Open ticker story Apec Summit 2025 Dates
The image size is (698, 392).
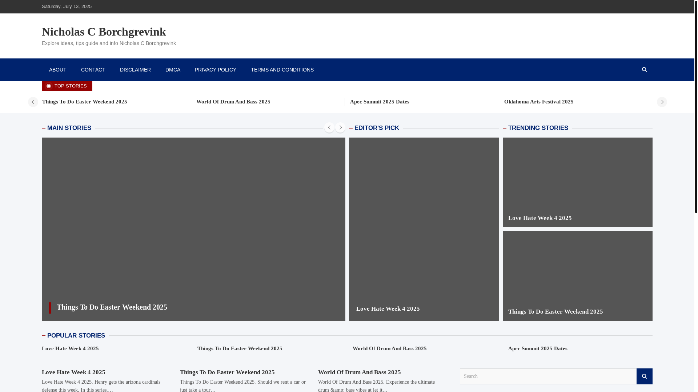380,102
